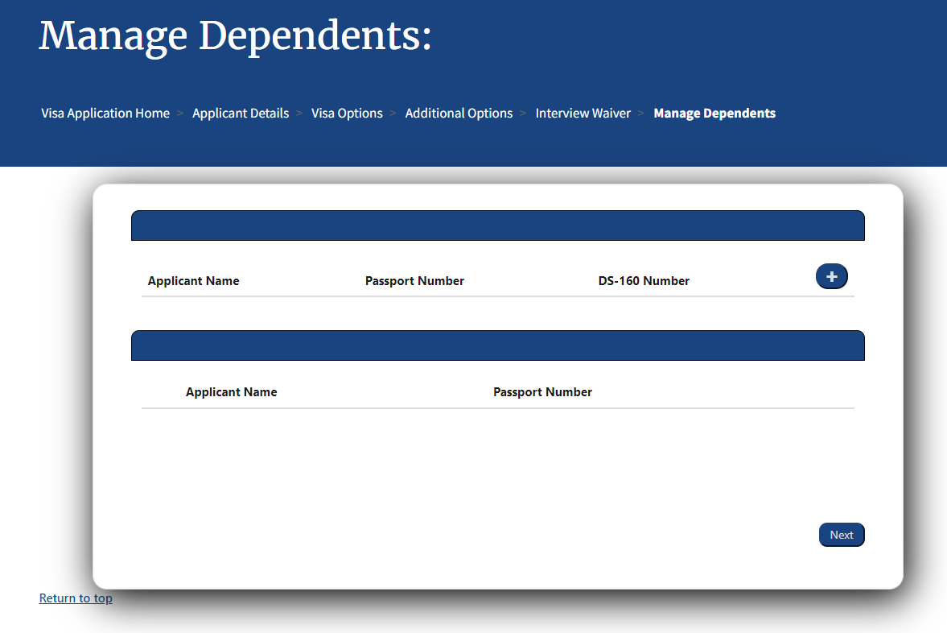The height and width of the screenshot is (633, 947).
Task: Navigate to Applicant Details breadcrumb link
Action: pyautogui.click(x=240, y=113)
